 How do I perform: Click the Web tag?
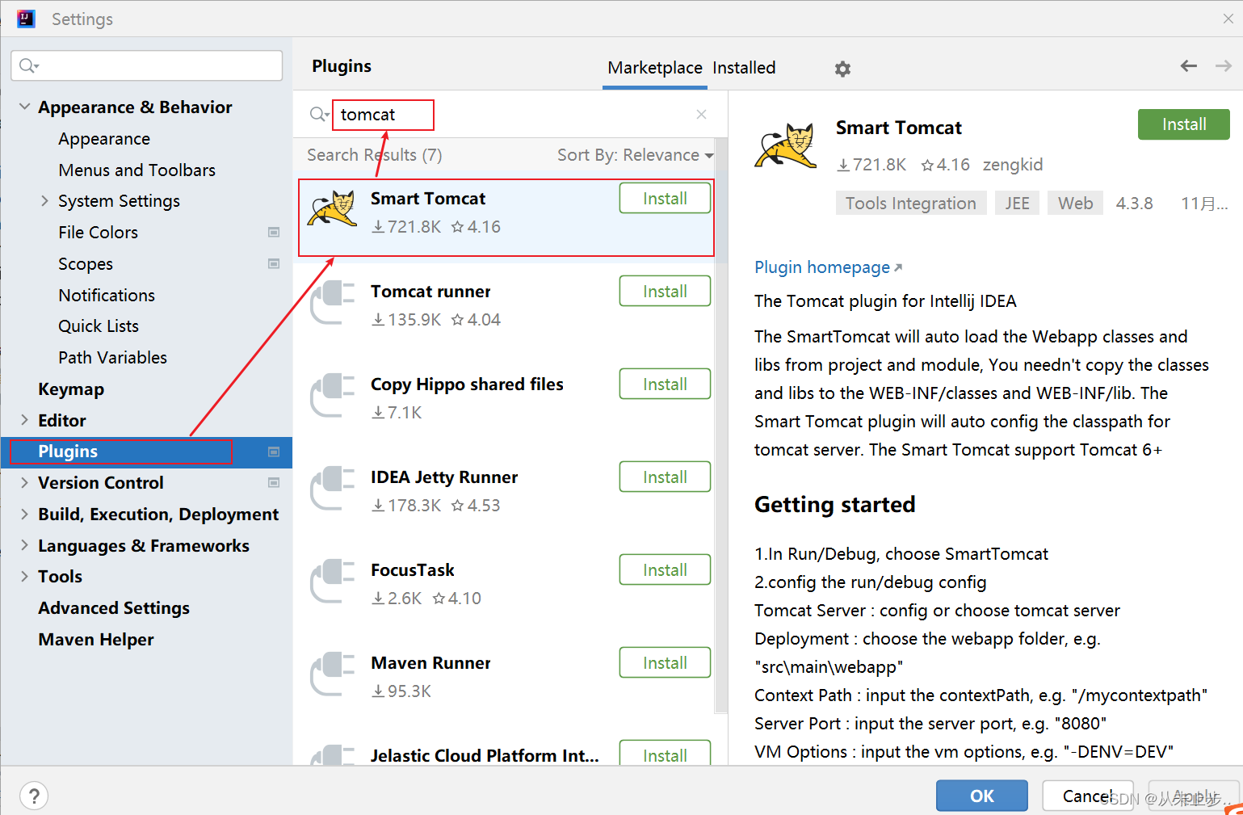coord(1075,204)
